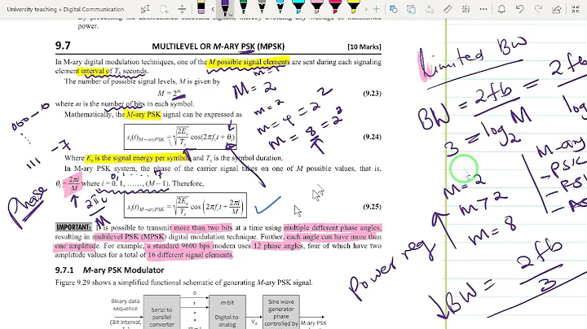Select the type text or select objects tool
The height and width of the screenshot is (329, 587).
tap(145, 9)
